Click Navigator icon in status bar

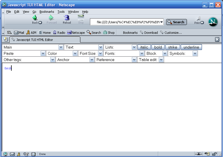click(5, 154)
